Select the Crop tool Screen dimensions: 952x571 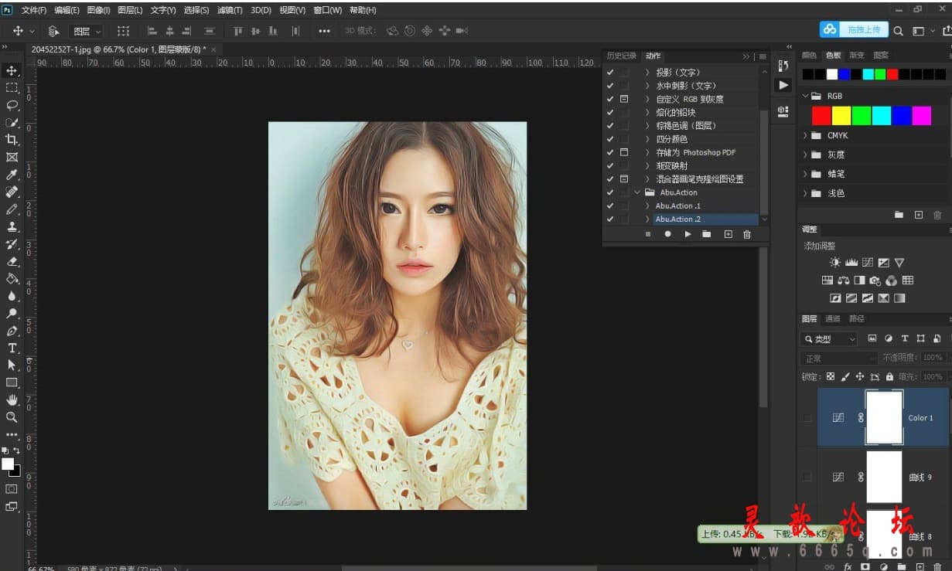click(x=12, y=140)
